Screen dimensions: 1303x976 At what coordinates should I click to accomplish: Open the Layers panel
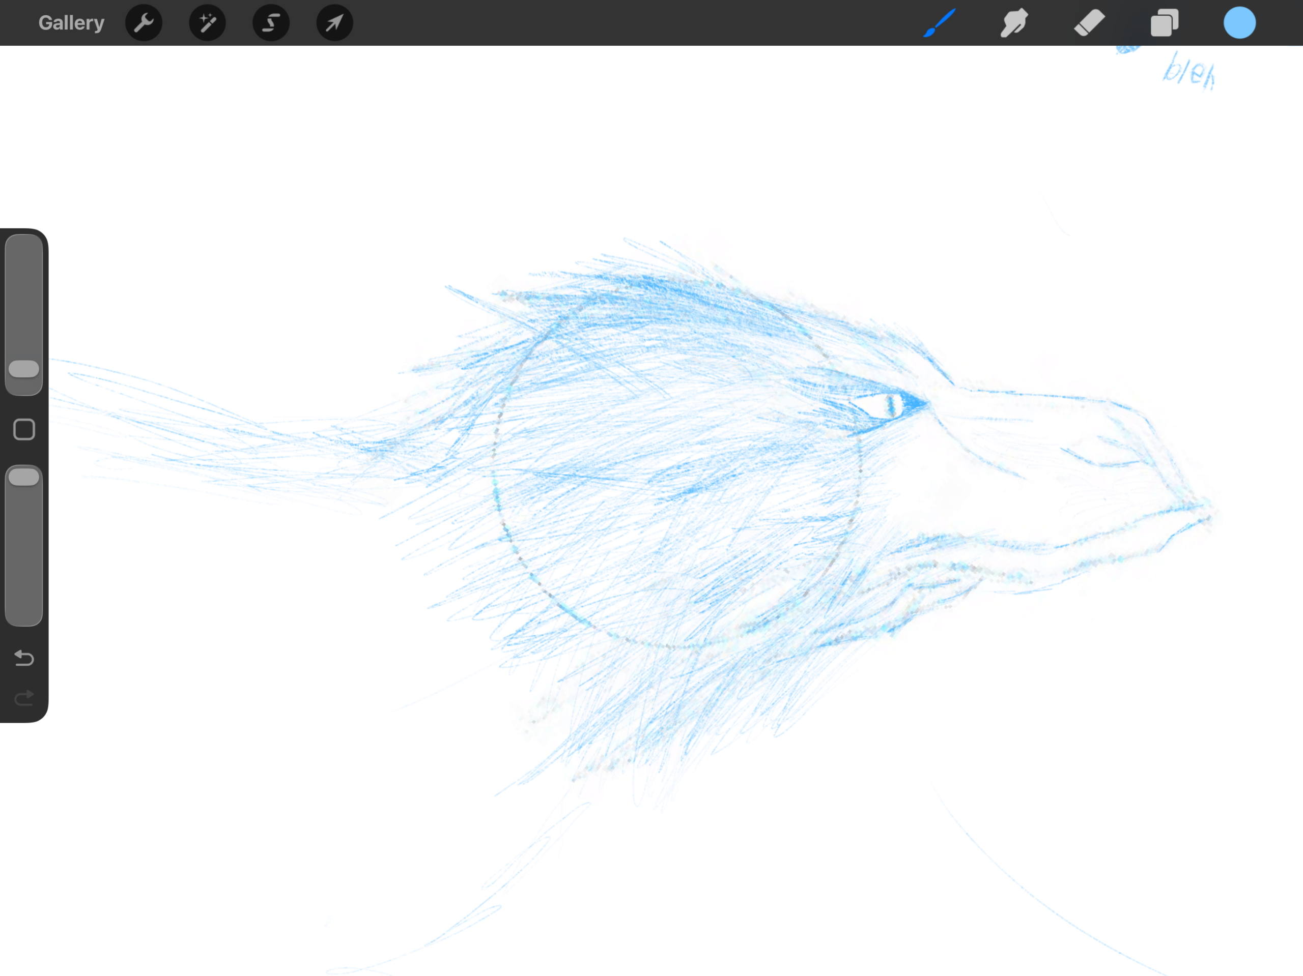pos(1164,23)
